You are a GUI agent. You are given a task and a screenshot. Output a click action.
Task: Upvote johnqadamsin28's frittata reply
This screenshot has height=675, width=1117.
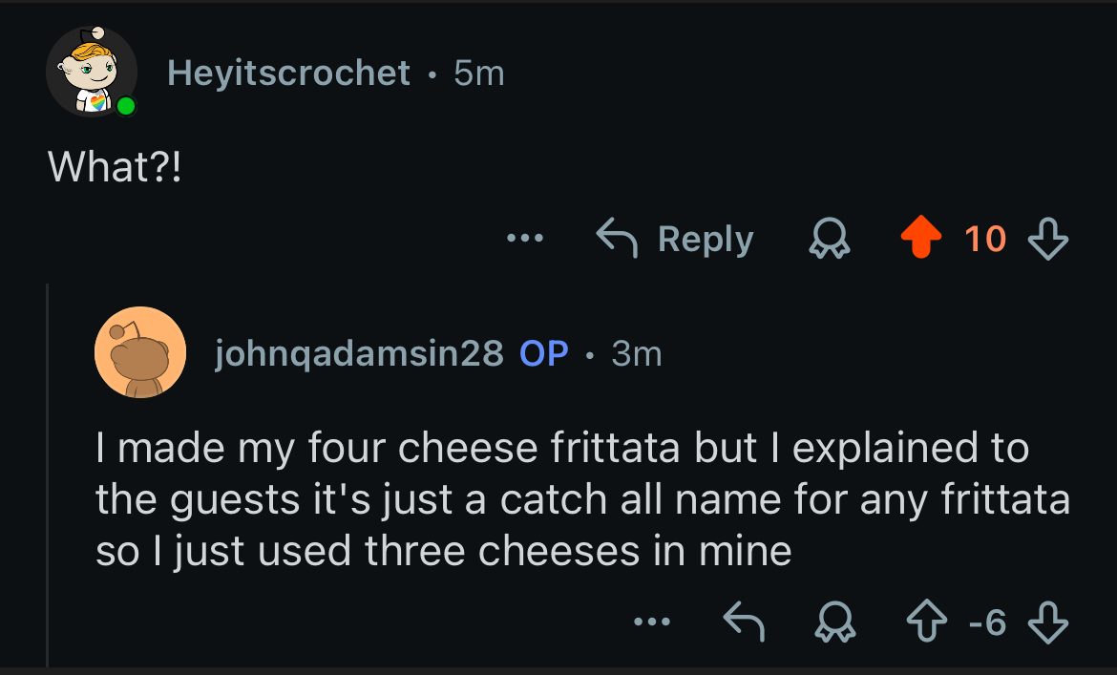pos(926,623)
